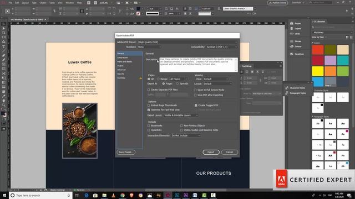Open the My Library dropdown
This screenshot has width=355, height=199.
(332, 33)
